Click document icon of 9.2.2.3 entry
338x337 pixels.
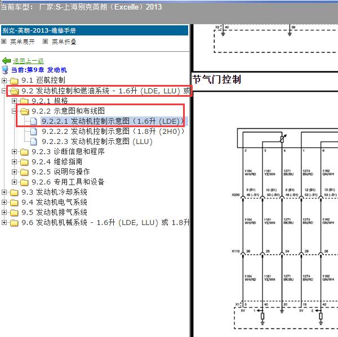click(34, 141)
